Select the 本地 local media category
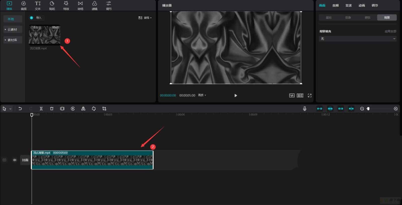Screen dimensions: 402x205 (x=13, y=19)
